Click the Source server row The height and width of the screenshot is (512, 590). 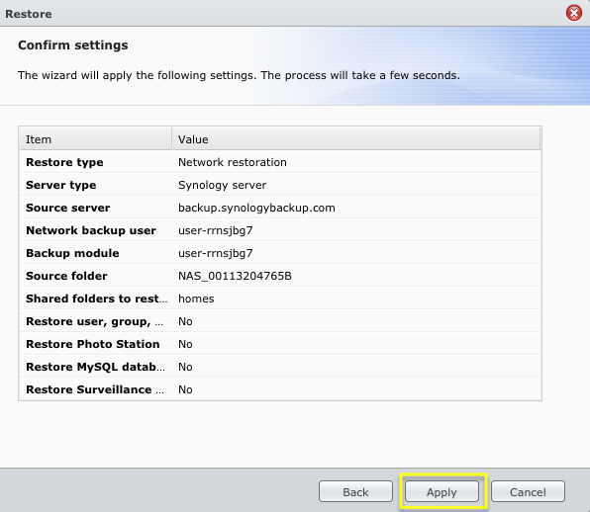(x=280, y=208)
